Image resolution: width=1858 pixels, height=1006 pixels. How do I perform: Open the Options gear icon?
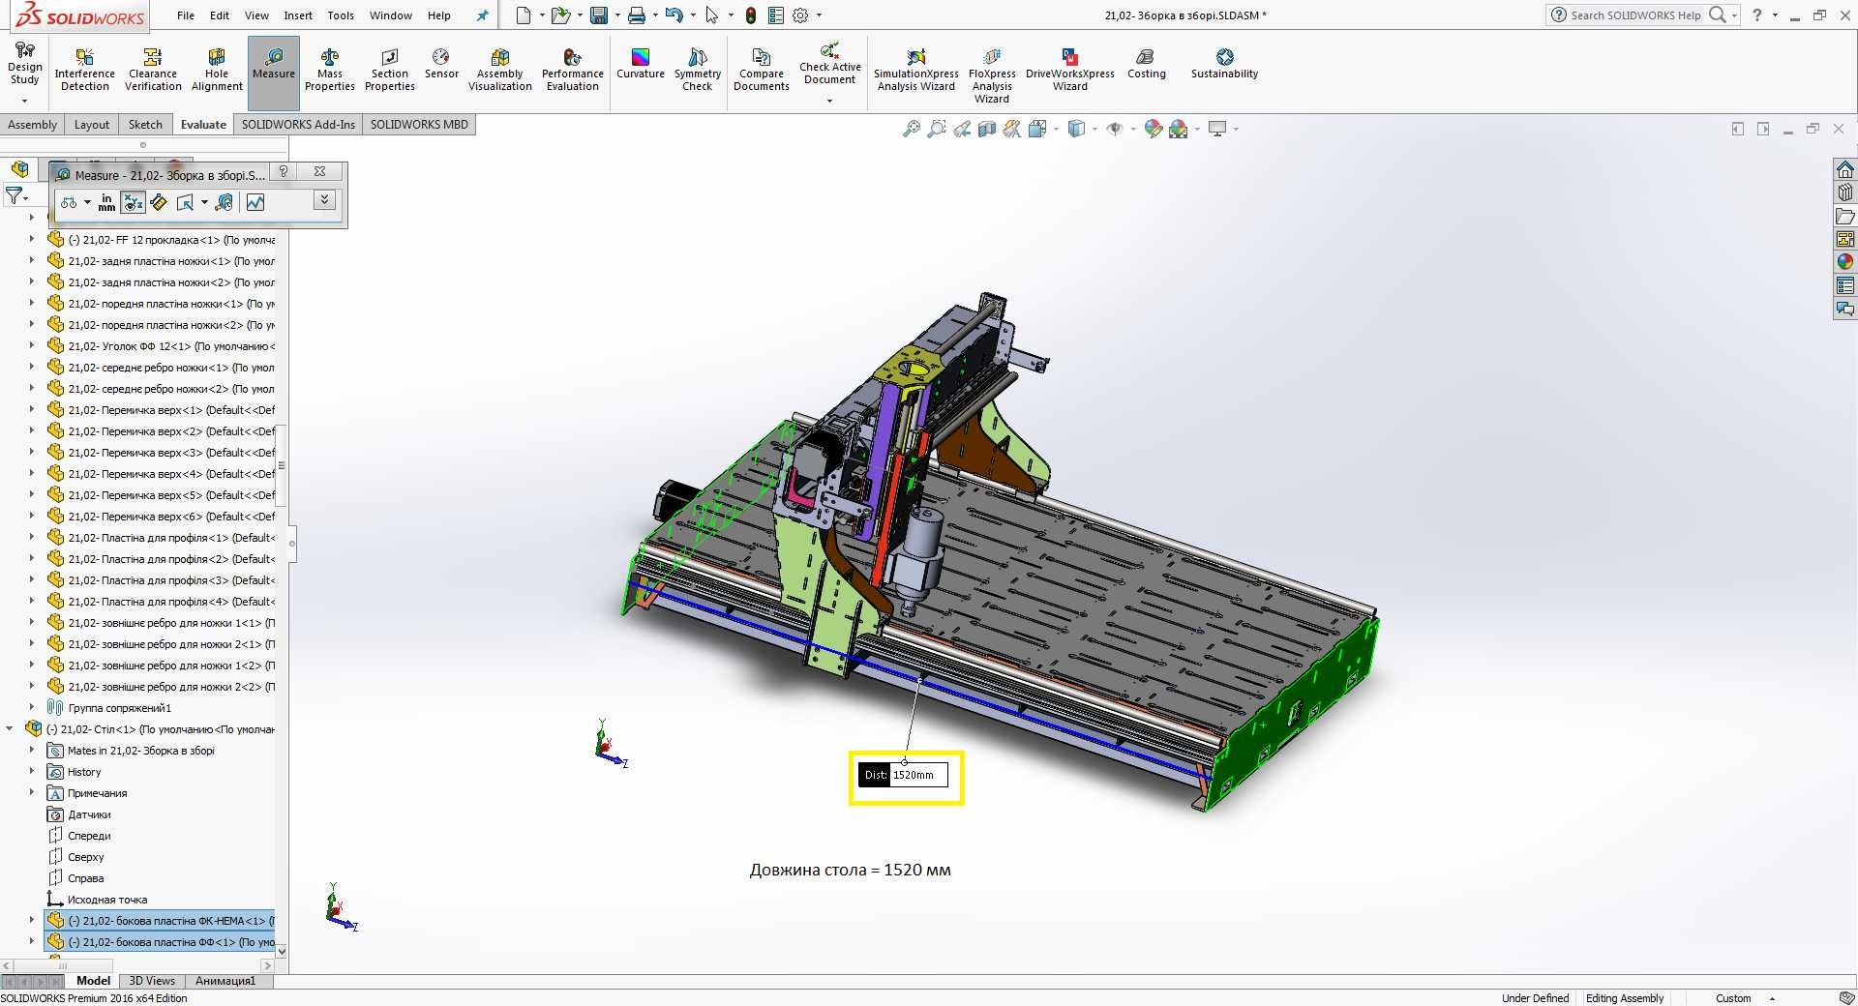click(x=800, y=15)
